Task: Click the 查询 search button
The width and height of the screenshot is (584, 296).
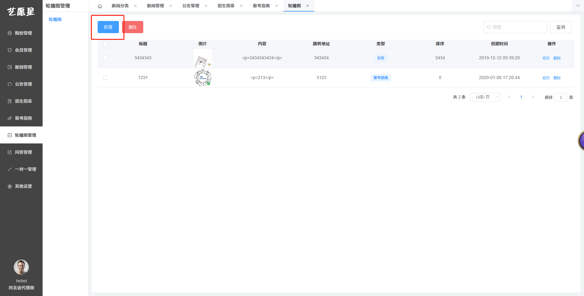Action: (x=561, y=27)
